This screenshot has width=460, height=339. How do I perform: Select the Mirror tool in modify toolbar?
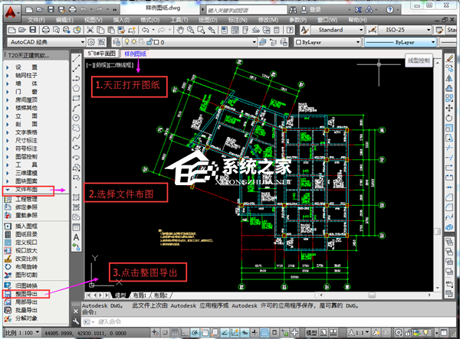click(x=449, y=79)
